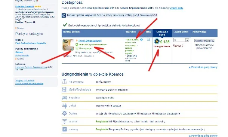Image resolution: width=228 pixels, height=137 pixels.
Task: Open the Lotnisko Catania Fontanarossa link
Action: tap(31, 67)
